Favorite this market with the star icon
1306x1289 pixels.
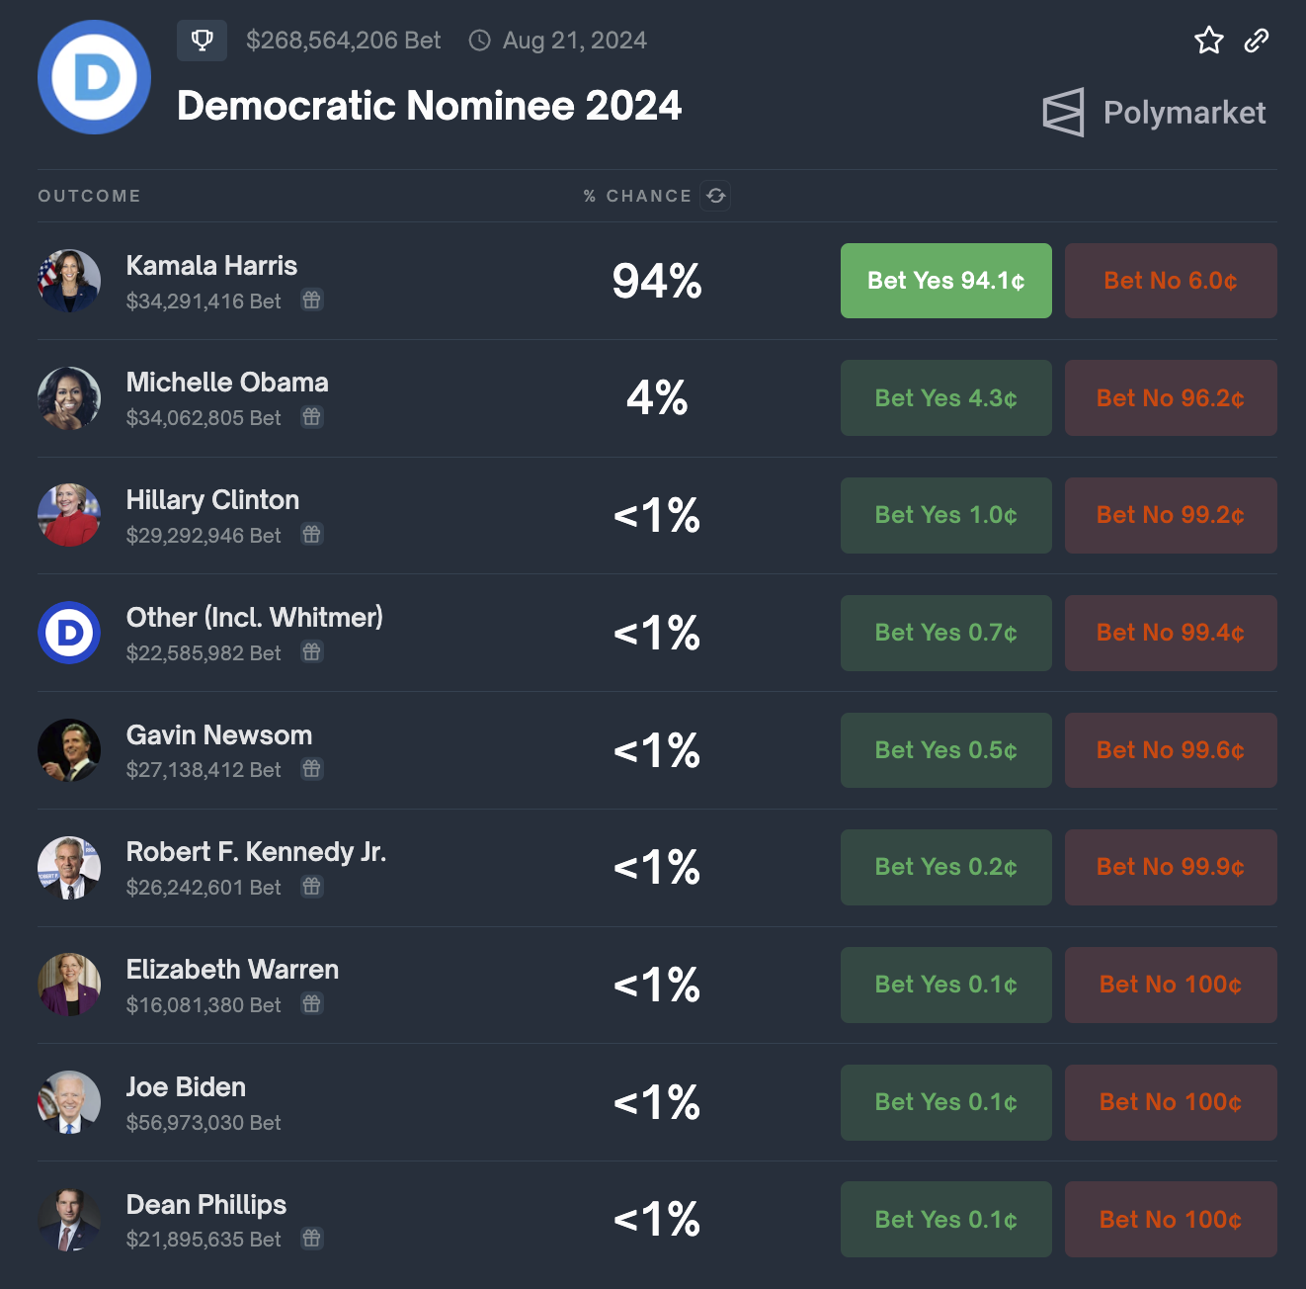[x=1209, y=41]
